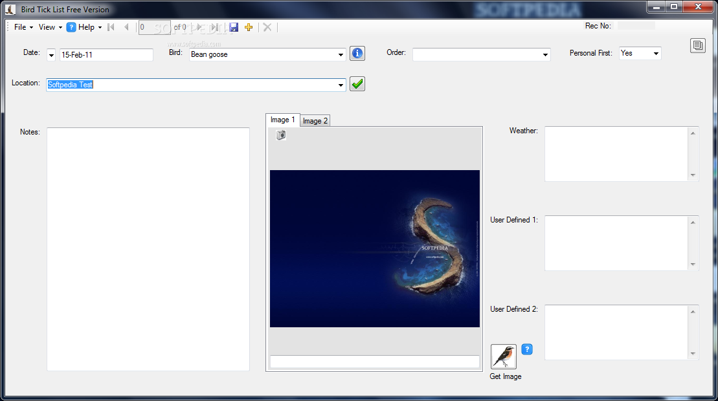
Task: Expand the Bird dropdown list
Action: coord(341,55)
